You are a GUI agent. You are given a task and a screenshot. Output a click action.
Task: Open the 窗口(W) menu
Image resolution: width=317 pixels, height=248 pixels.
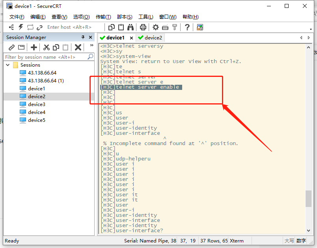(x=168, y=17)
